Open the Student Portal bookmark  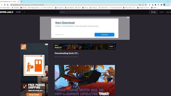point(103,8)
